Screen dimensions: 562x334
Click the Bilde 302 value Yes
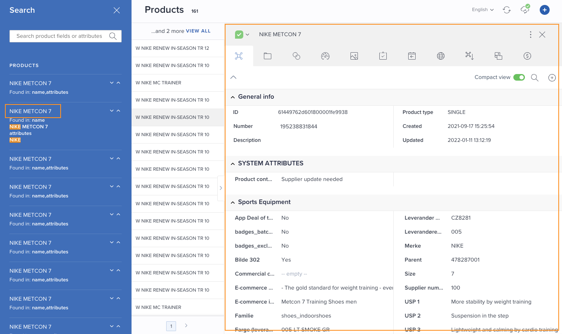(x=286, y=260)
